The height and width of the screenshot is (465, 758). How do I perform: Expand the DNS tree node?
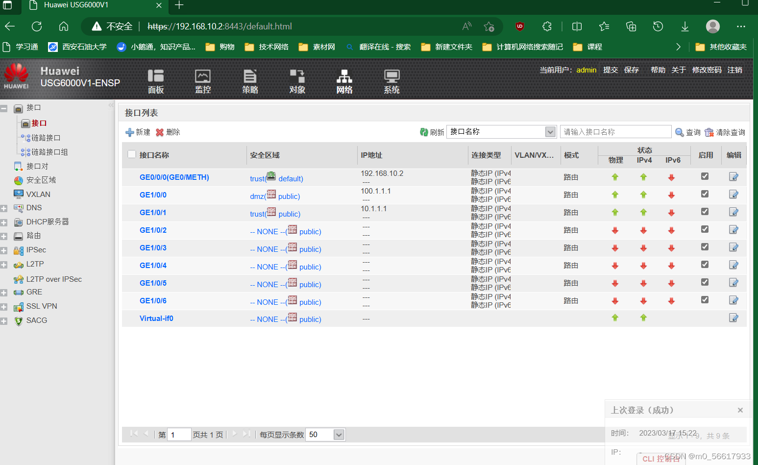(4, 208)
